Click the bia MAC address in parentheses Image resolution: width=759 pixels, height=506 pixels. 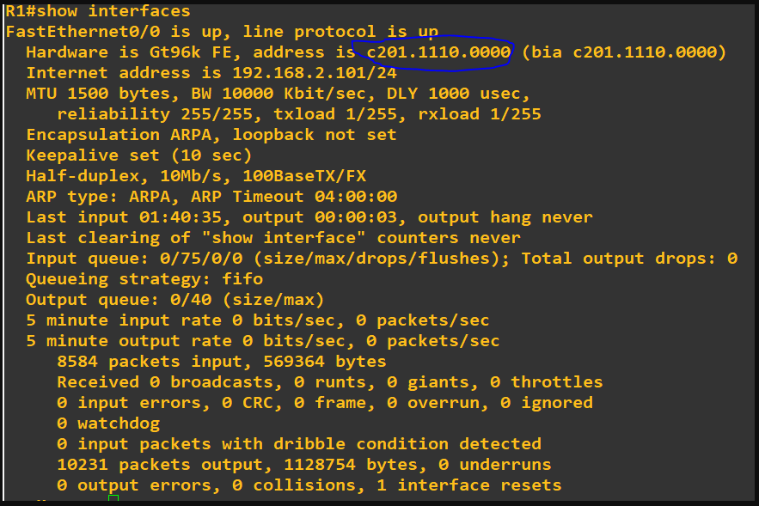(624, 52)
